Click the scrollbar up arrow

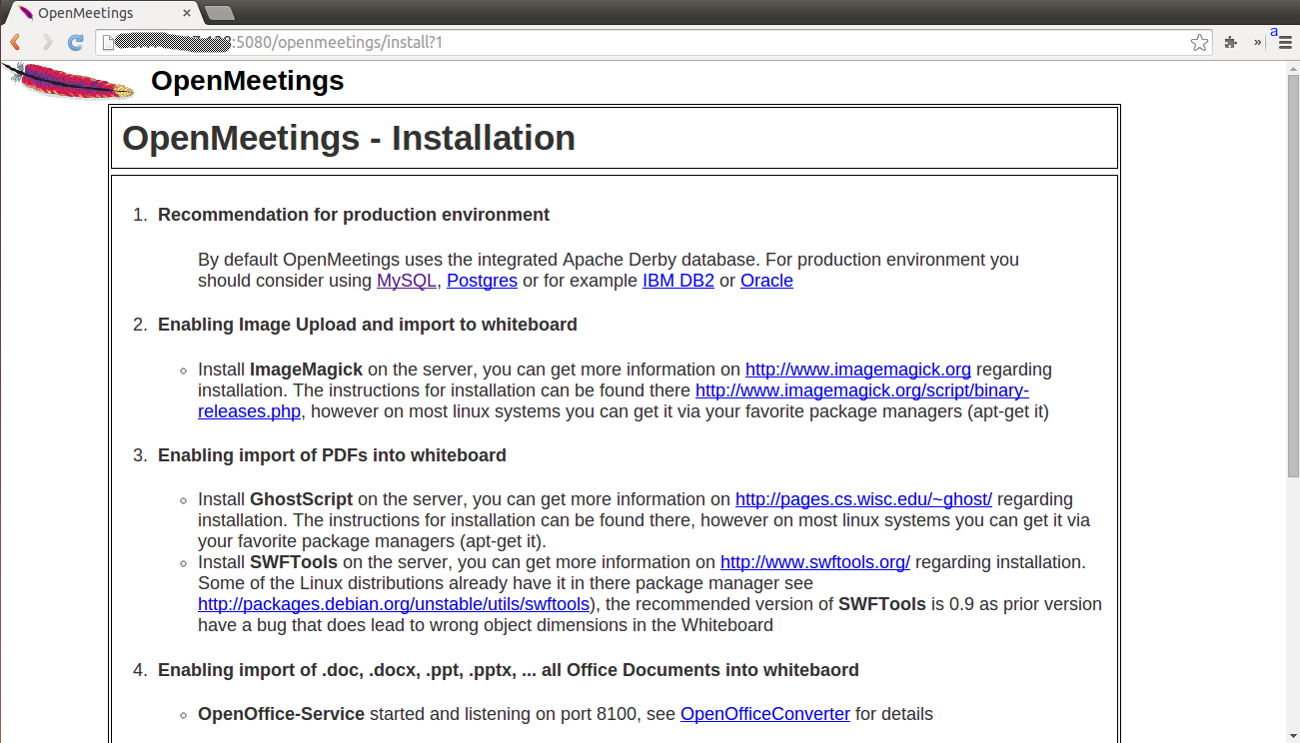[x=1292, y=68]
